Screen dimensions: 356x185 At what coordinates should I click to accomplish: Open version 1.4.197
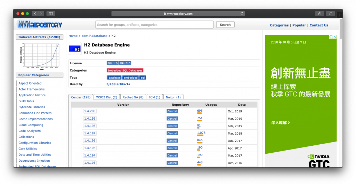[90, 133]
